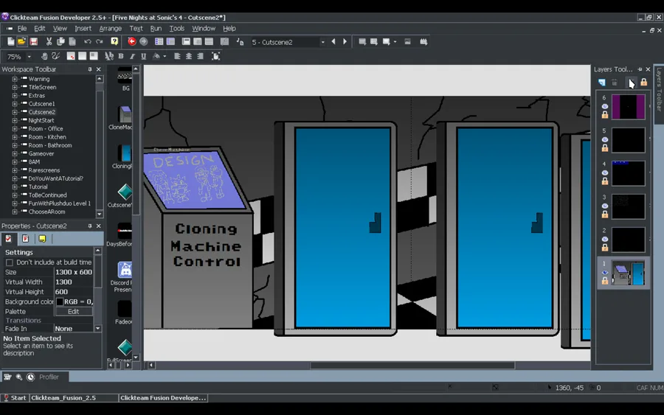
Task: Go to the next frame arrow
Action: [345, 41]
